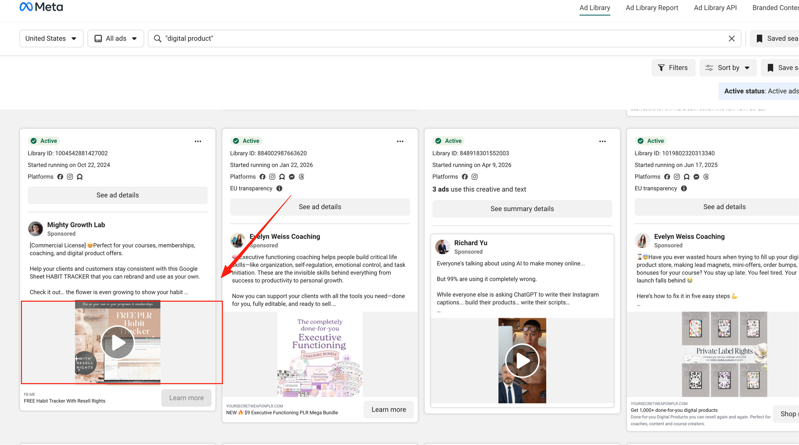The height and width of the screenshot is (445, 799).
Task: Open Evelyn Weiss Coaching profile picture
Action: (x=238, y=241)
